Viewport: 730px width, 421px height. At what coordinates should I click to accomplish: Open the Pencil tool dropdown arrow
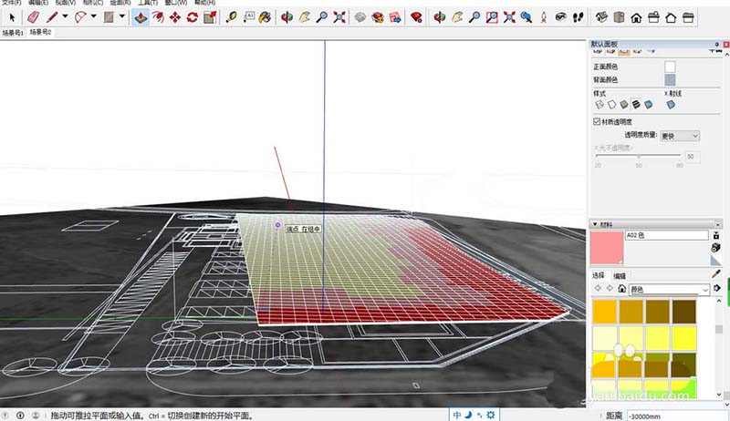coord(65,16)
